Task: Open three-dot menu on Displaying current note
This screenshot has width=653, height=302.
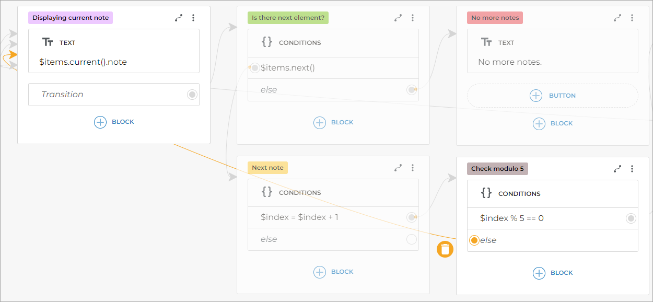Action: (x=193, y=18)
